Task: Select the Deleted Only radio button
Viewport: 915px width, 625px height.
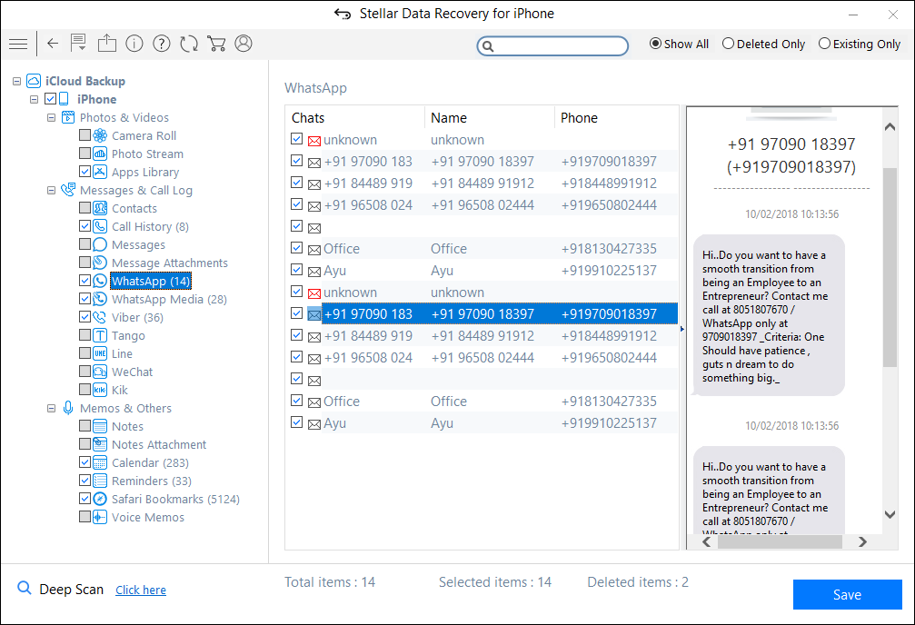Action: click(x=728, y=44)
